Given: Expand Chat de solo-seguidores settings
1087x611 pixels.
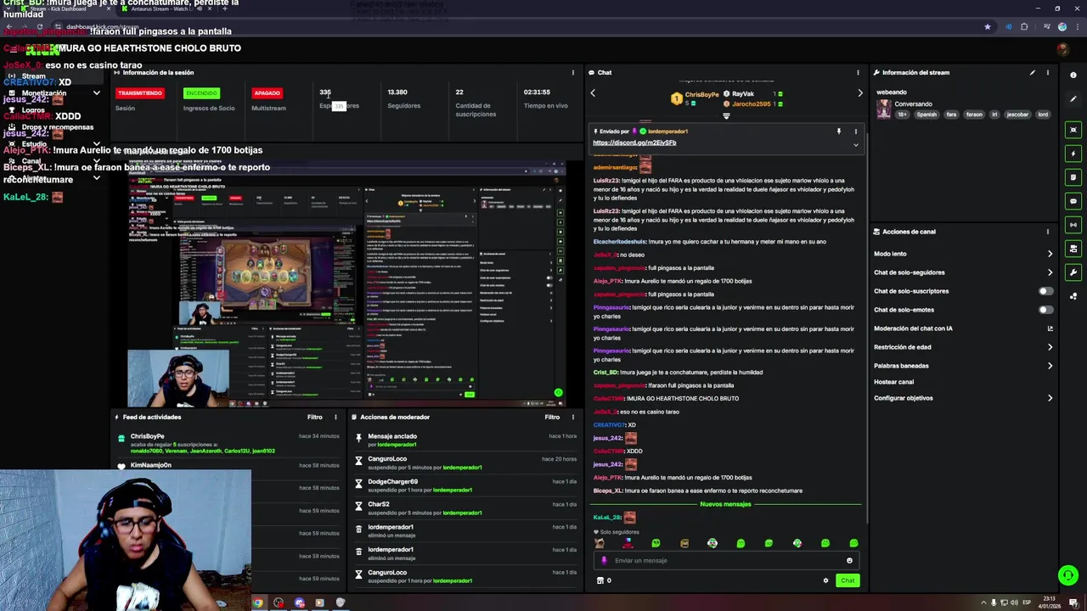Looking at the screenshot, I should point(1050,272).
